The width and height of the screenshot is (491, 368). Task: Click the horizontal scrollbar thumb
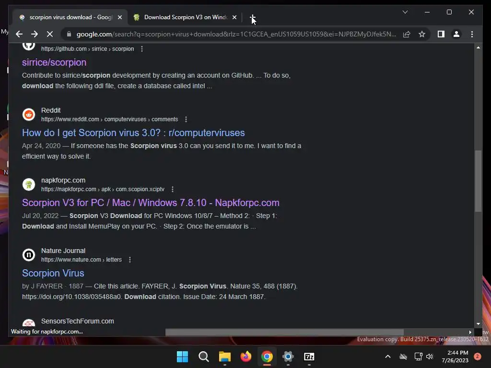click(x=284, y=332)
